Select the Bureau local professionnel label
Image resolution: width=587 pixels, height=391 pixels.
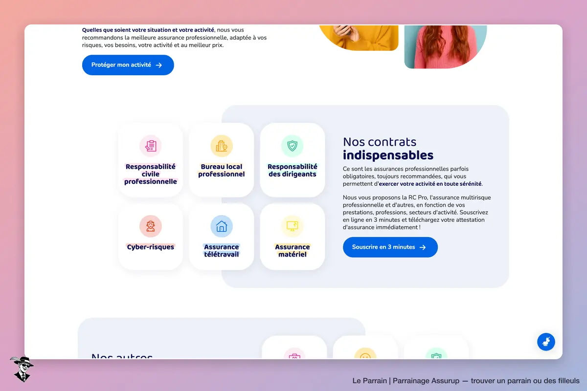(222, 171)
